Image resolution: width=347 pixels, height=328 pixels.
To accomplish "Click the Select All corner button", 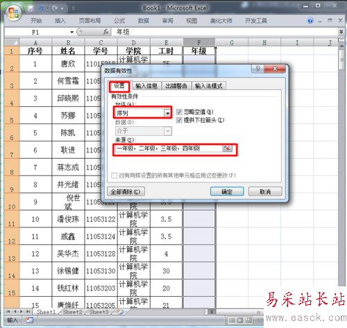I will pos(12,42).
